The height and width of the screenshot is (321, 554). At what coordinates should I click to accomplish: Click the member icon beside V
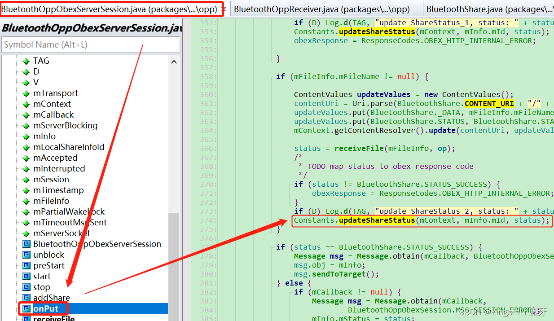click(x=26, y=83)
